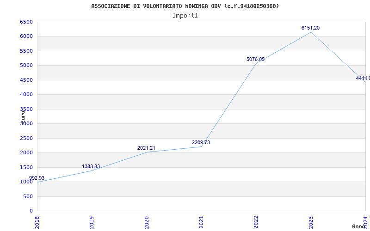
Task: Click the 2018 x-axis year label
Action: click(x=37, y=222)
